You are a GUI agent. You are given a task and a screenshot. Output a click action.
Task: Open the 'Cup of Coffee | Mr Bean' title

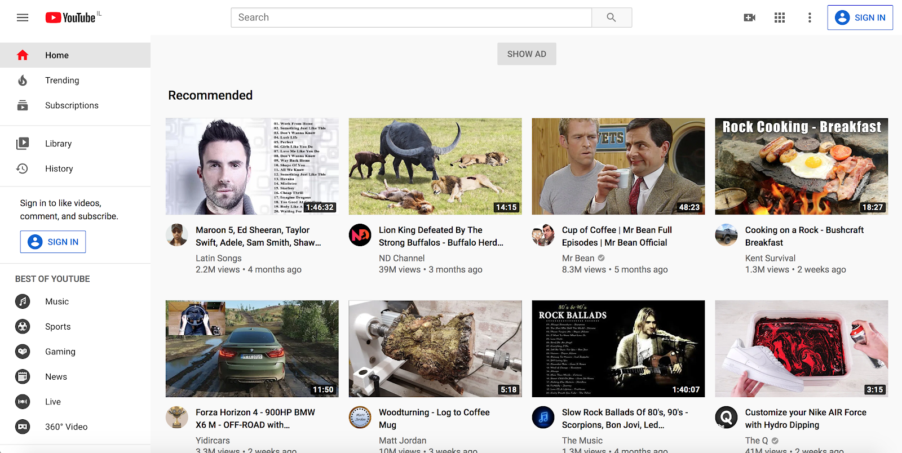pyautogui.click(x=617, y=236)
